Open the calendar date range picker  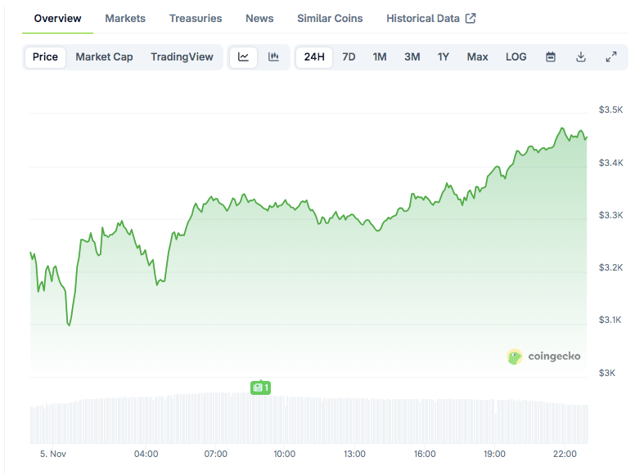(551, 57)
